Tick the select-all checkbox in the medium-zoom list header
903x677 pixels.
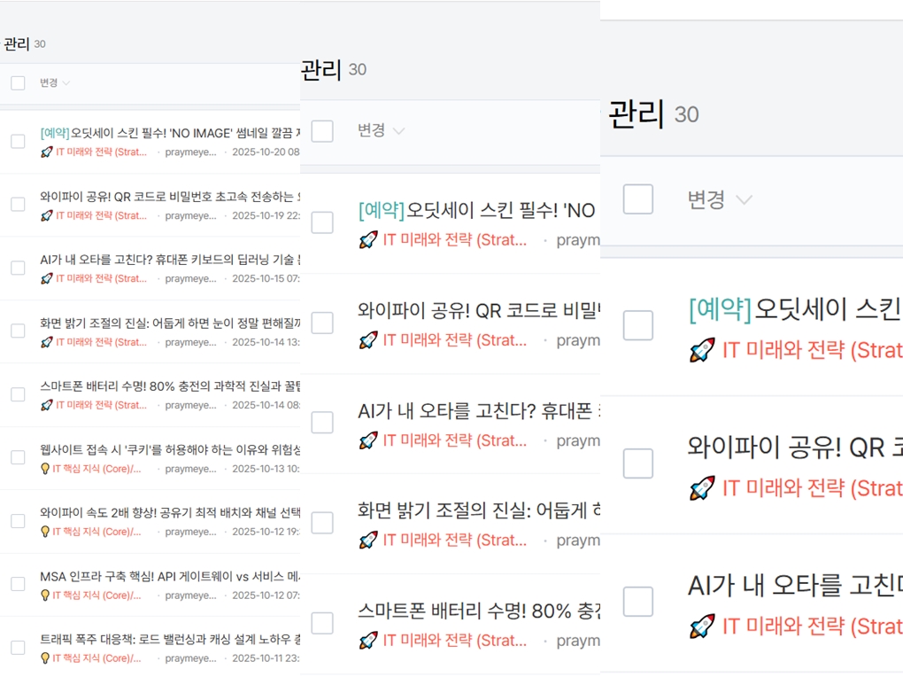tap(322, 131)
